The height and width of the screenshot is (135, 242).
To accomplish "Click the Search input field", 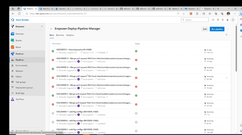I will tap(195, 20).
